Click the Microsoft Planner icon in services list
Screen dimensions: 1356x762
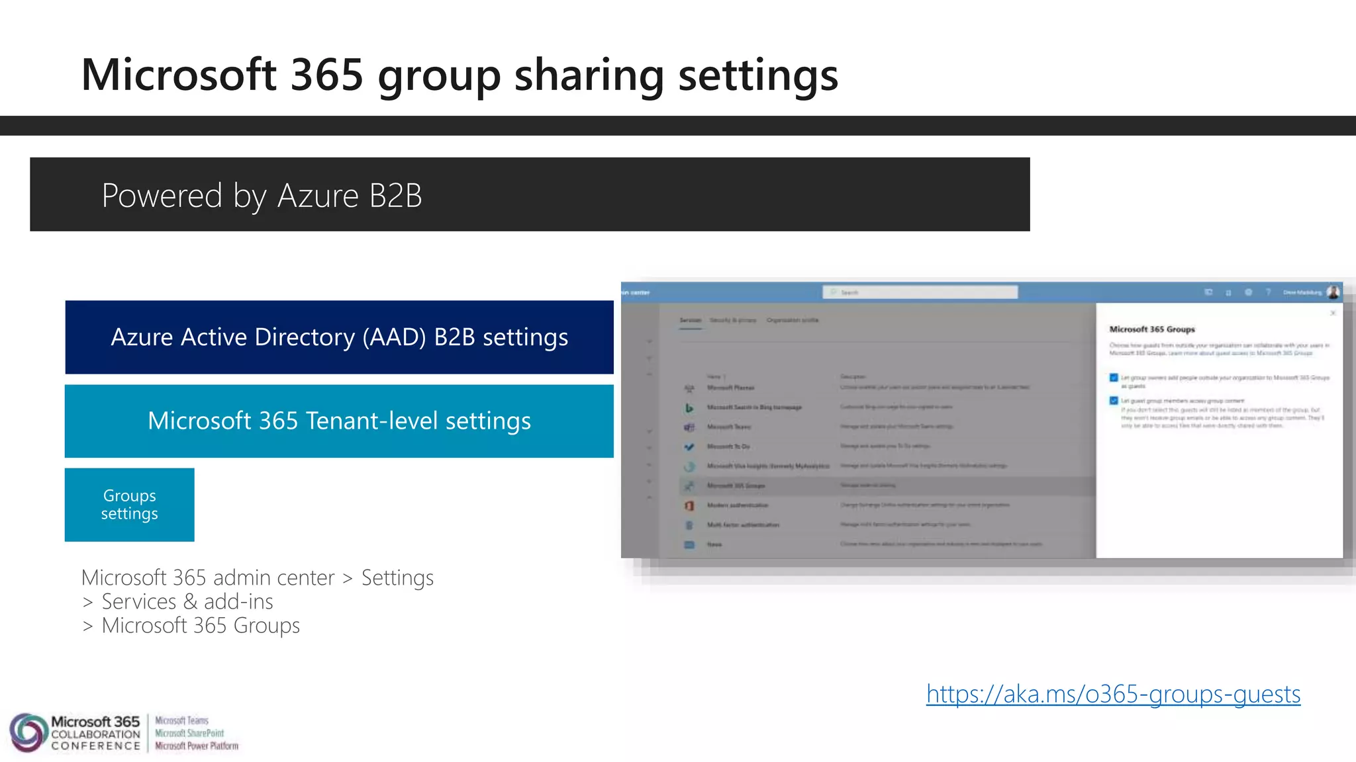[689, 388]
